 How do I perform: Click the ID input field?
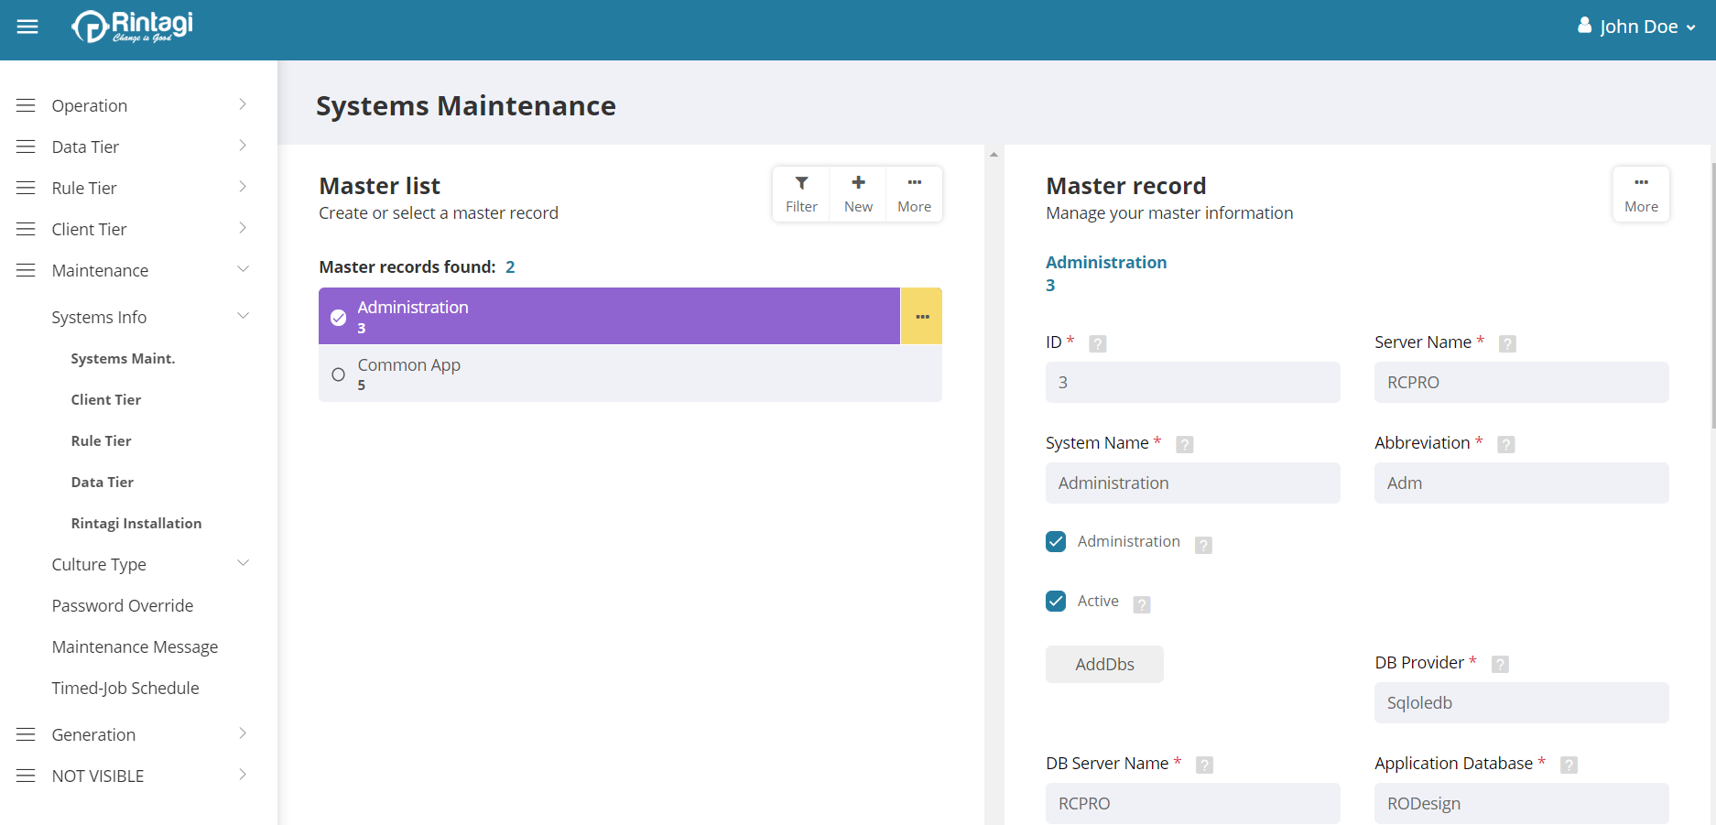tap(1192, 382)
